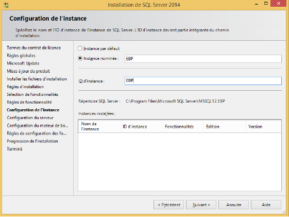The width and height of the screenshot is (289, 217).
Task: Click the Précédent button
Action: click(168, 205)
